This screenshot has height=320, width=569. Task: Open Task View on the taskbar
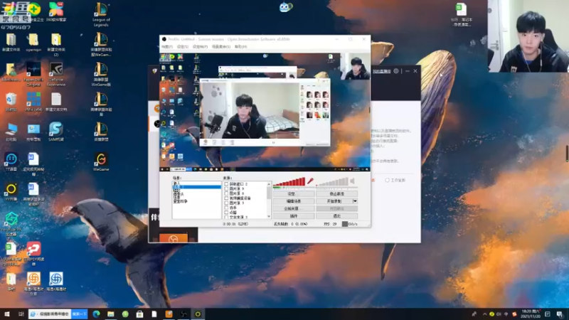coord(21,314)
